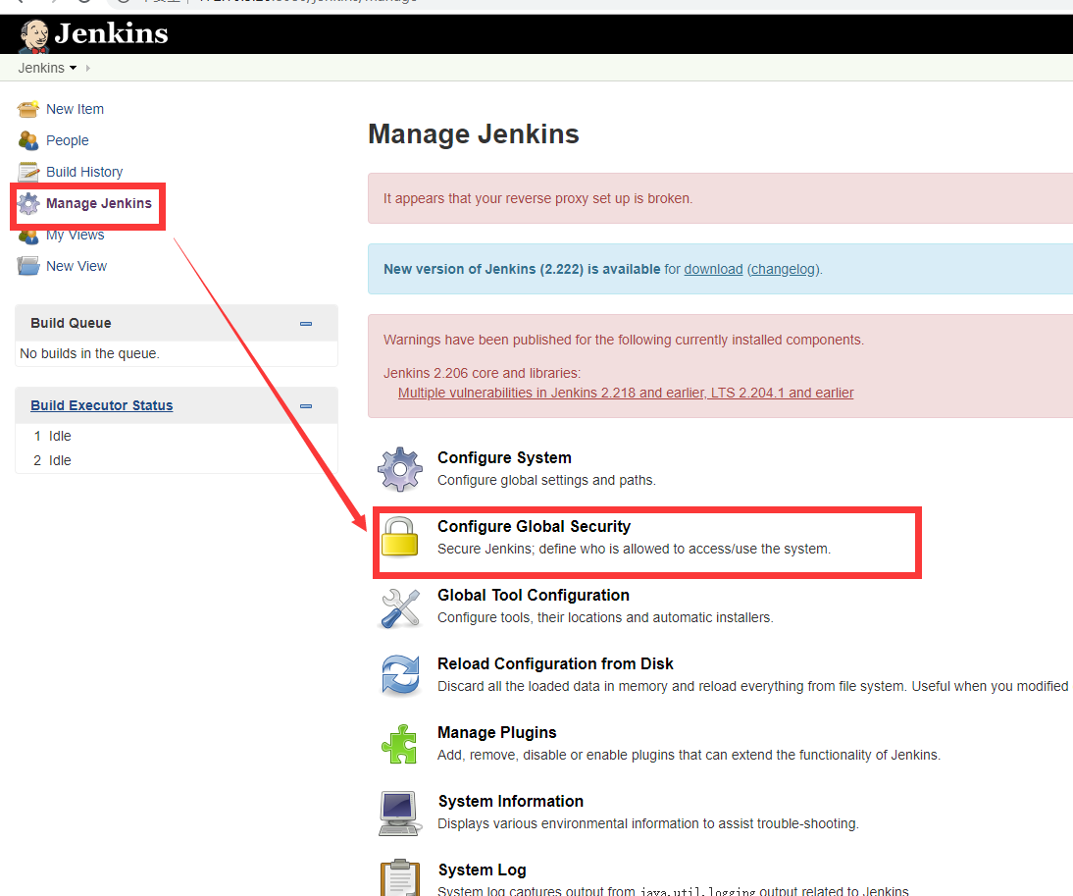Screen dimensions: 1073x896
Task: Click the Jenkins breadcrumb link
Action: (x=41, y=68)
